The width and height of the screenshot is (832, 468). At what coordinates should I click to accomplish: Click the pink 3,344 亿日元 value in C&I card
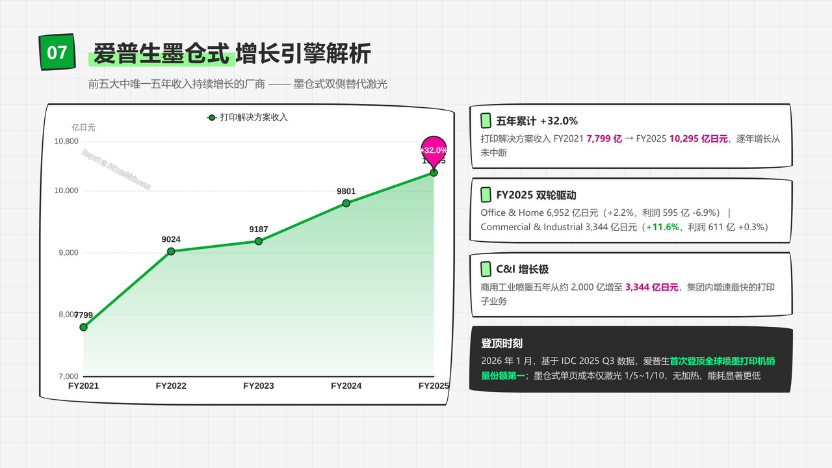[x=652, y=287]
